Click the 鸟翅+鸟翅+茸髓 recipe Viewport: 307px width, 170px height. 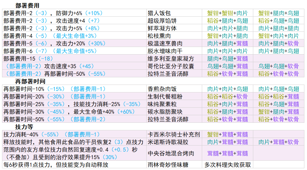pos(228,66)
